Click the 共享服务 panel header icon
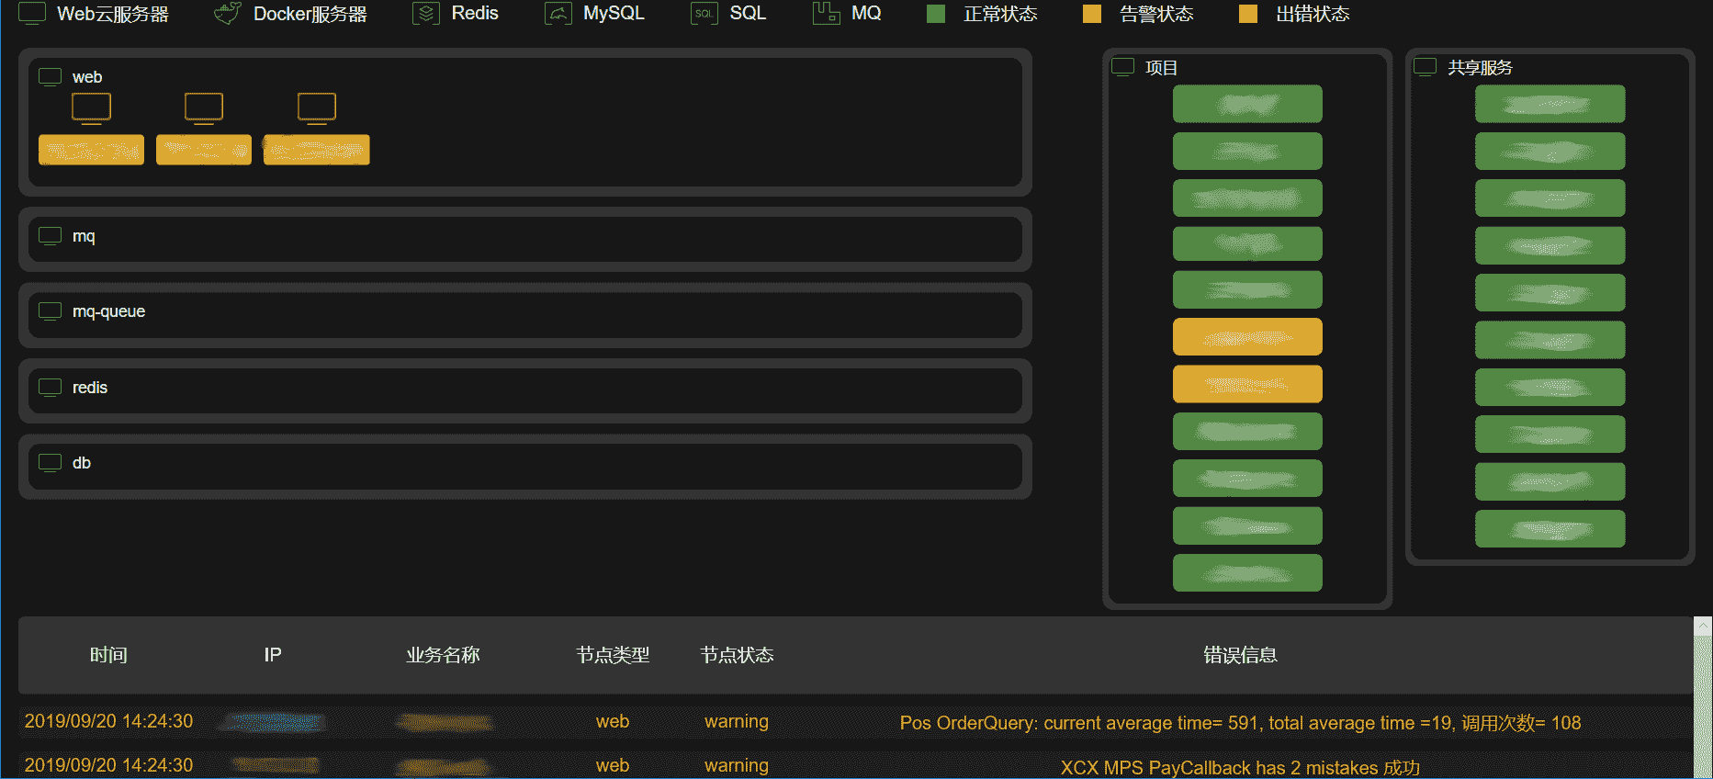The height and width of the screenshot is (779, 1713). pos(1426,67)
